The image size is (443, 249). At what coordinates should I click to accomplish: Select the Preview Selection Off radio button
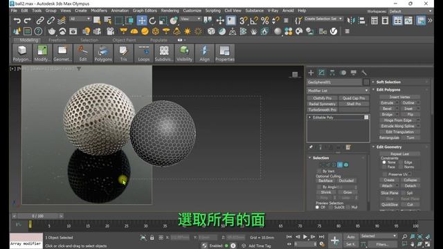coord(317,207)
